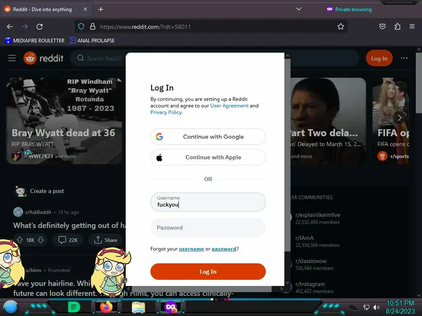Open r/Instagram community
Viewport: 422px width, 316px height.
click(x=310, y=284)
